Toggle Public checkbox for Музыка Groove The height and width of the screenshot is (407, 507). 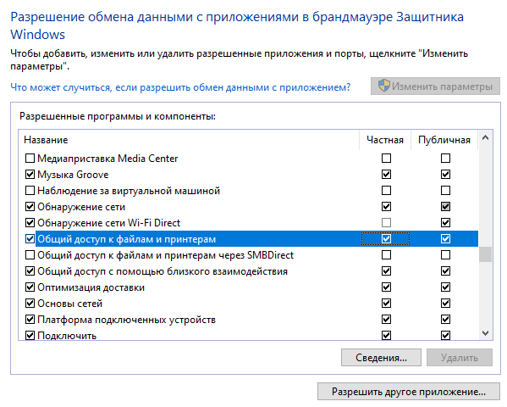pyautogui.click(x=445, y=175)
